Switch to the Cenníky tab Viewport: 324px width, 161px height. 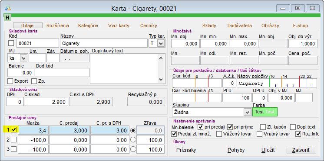[x=149, y=26]
